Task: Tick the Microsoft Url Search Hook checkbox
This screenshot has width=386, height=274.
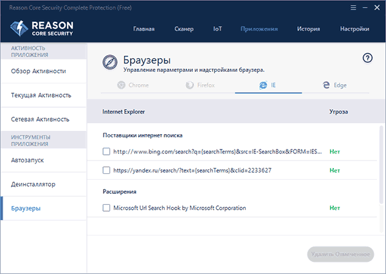Action: (107, 208)
